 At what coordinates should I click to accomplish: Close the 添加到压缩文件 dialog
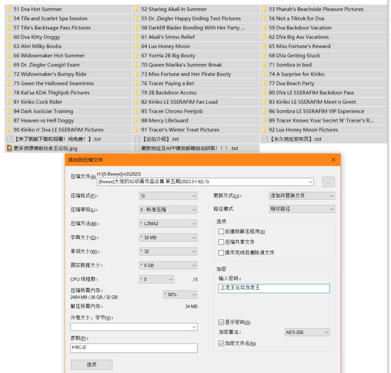[333, 160]
